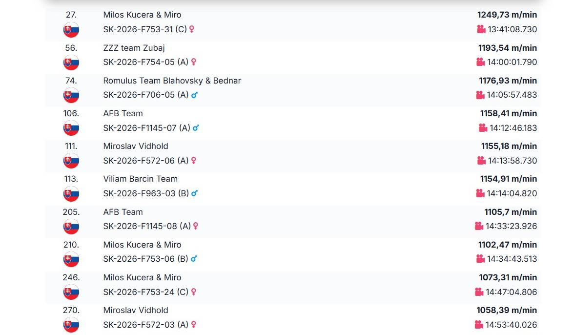Click the camera icon beside 13:41:08.730
Screen dimensions: 574x335
(x=481, y=29)
